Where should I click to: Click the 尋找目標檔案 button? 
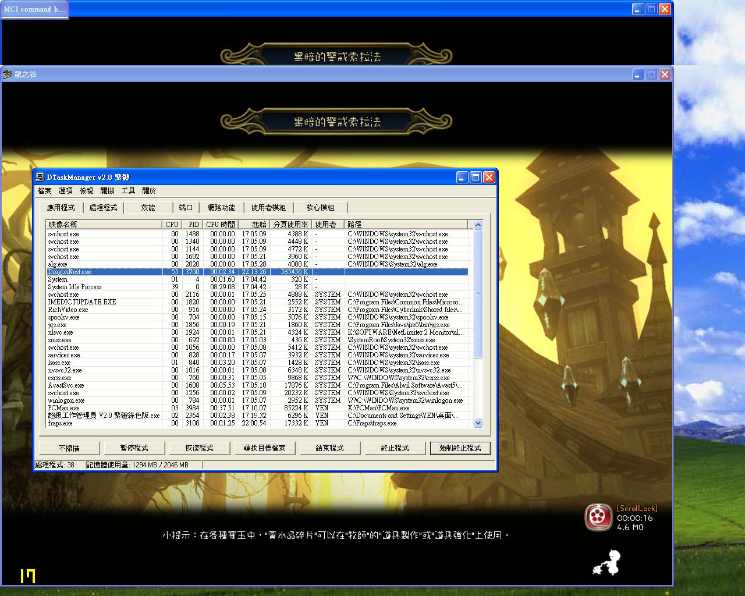pyautogui.click(x=265, y=448)
